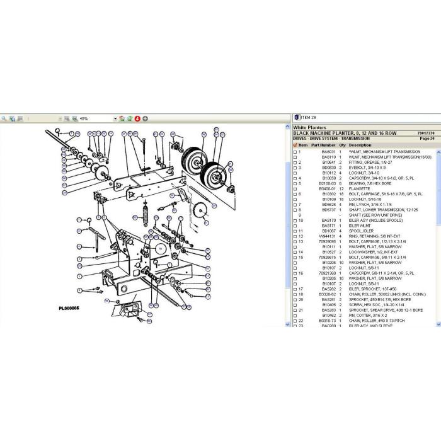Check the BD5737 lower transmission shaft box
This screenshot has width=441, height=441.
tap(295, 210)
